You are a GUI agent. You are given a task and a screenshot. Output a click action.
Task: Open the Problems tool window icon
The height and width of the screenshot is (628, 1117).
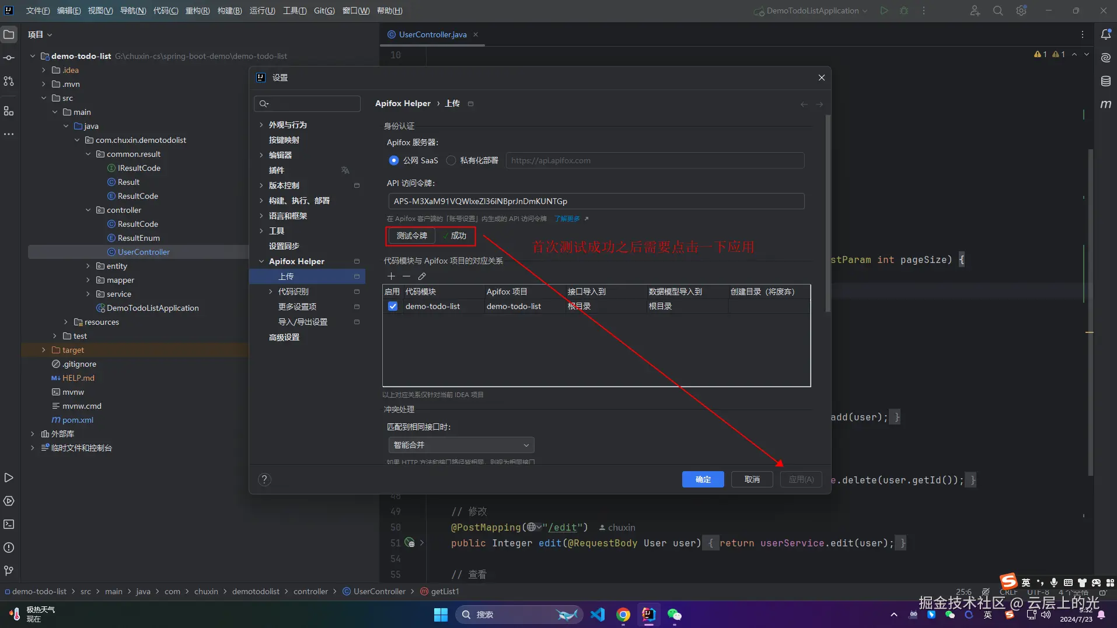pos(9,548)
